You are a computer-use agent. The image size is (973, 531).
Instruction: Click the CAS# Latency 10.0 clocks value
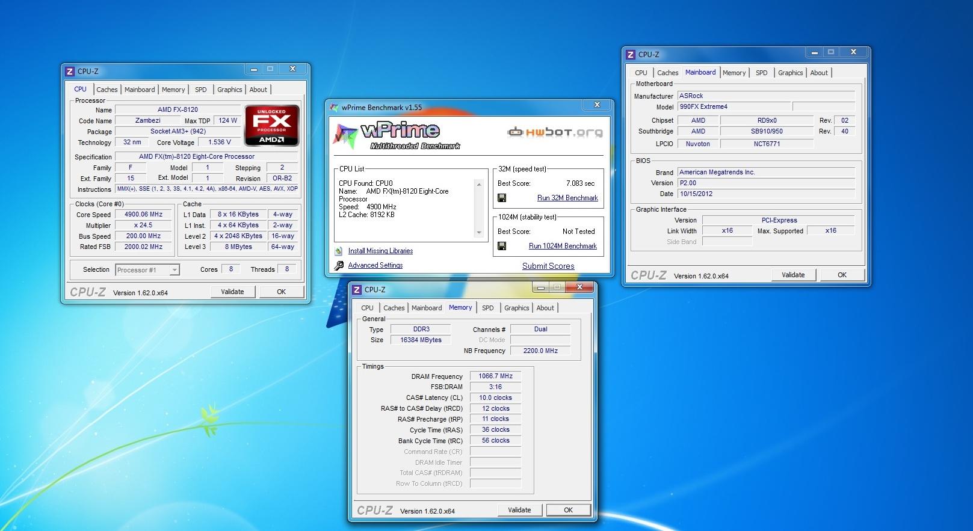[495, 398]
